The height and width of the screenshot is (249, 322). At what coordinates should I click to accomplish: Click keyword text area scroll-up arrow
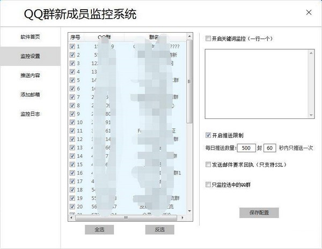point(311,53)
